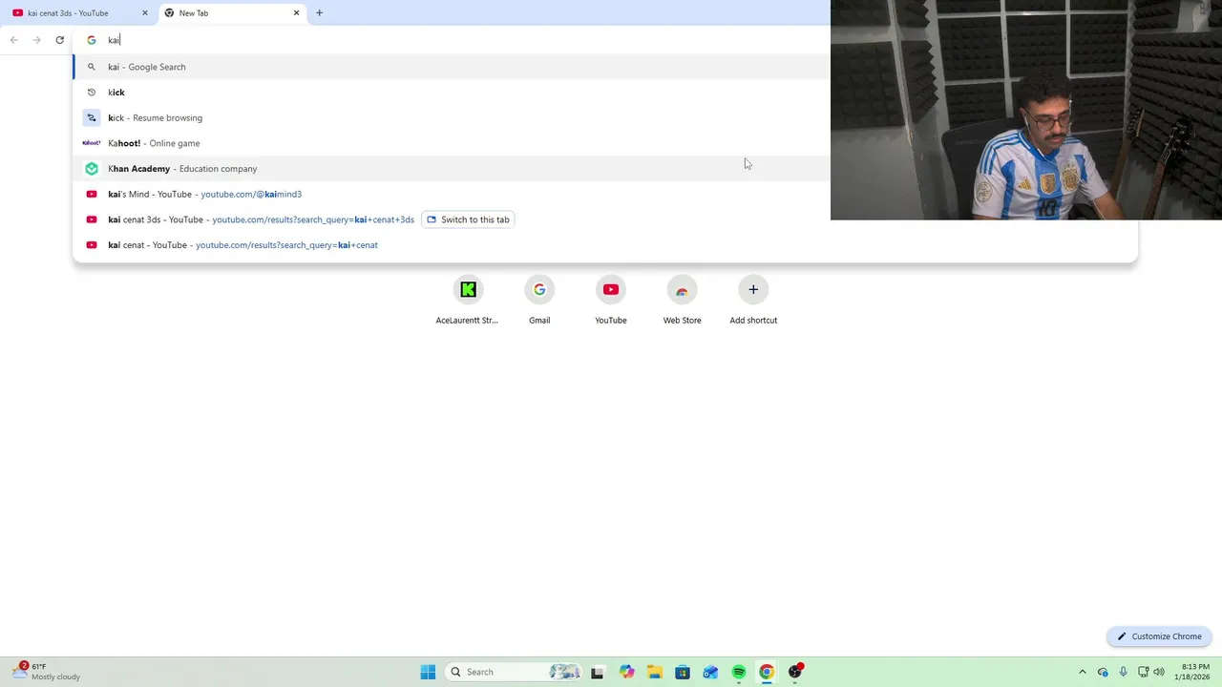Screen dimensions: 1222x687
Task: Click the clock history icon beside 'kick'
Action: [x=92, y=93]
